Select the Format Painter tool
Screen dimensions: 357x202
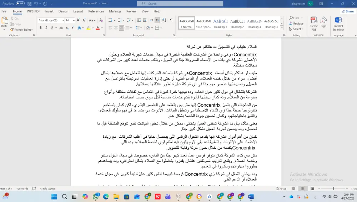[x=21, y=30]
